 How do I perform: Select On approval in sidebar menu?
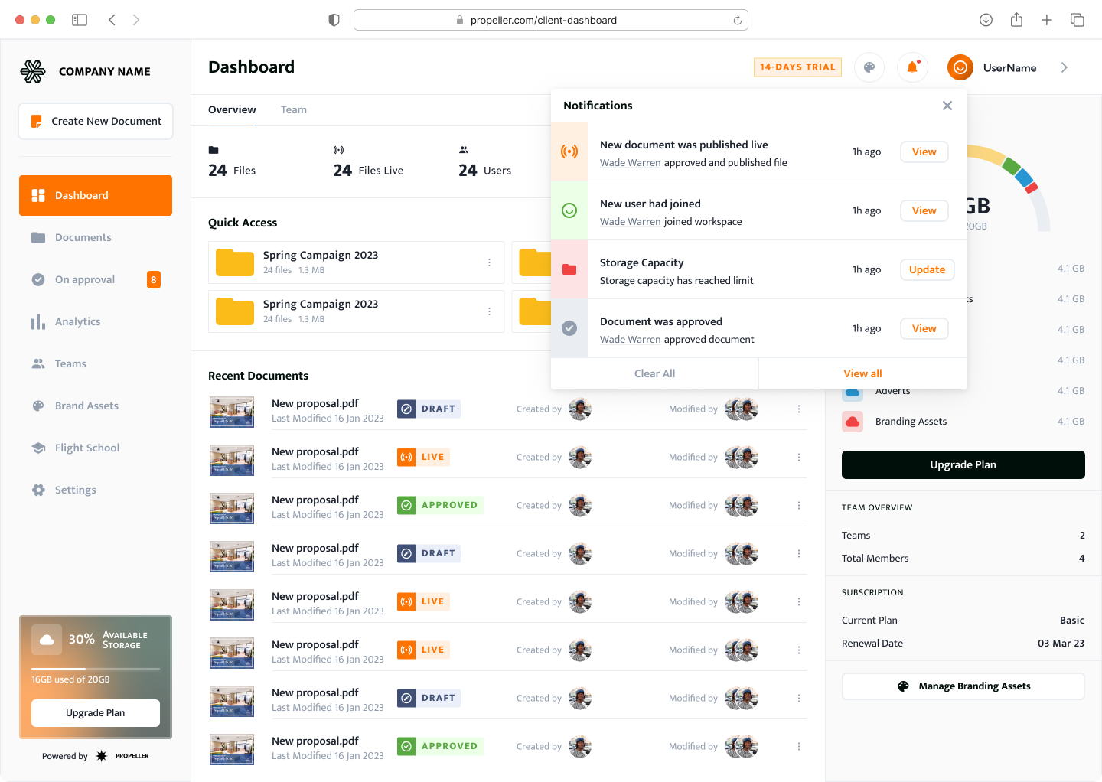pyautogui.click(x=85, y=279)
